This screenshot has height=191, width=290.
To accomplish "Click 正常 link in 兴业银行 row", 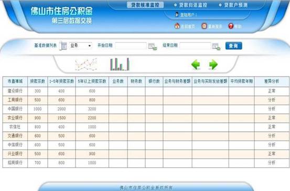I will [272, 154].
